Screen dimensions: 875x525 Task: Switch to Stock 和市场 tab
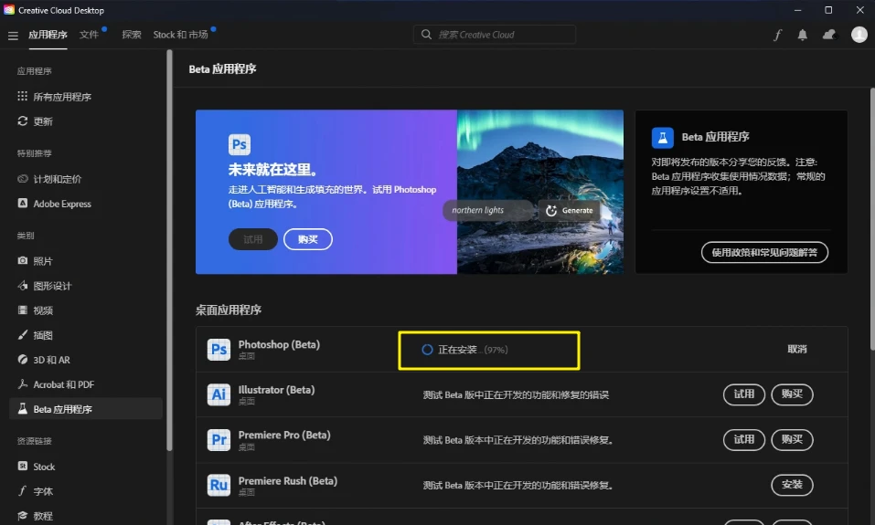180,35
